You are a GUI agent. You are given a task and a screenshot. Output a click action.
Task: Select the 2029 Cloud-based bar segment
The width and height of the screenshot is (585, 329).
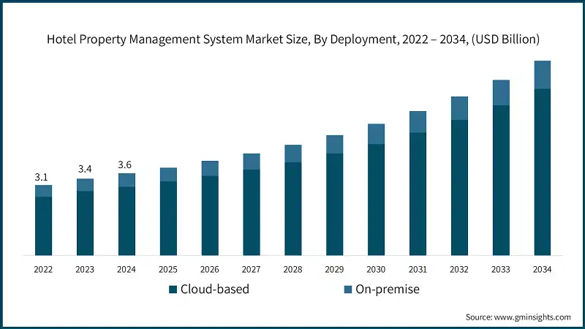point(335,205)
